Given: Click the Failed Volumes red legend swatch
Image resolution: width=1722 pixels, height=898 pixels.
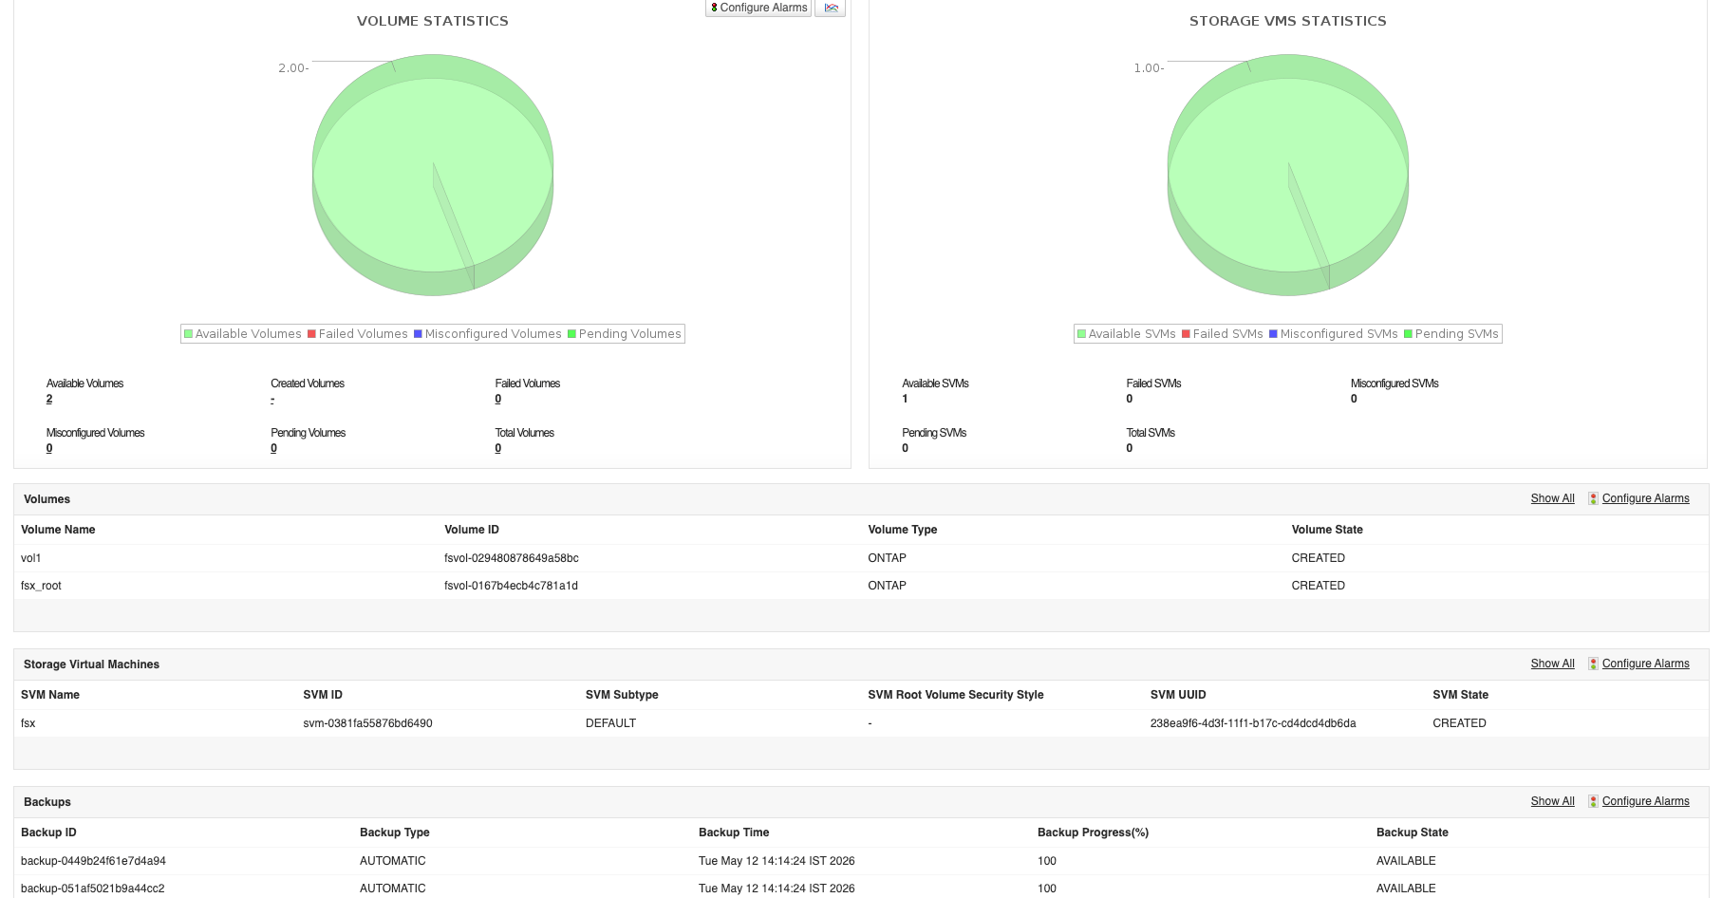Looking at the screenshot, I should (311, 334).
